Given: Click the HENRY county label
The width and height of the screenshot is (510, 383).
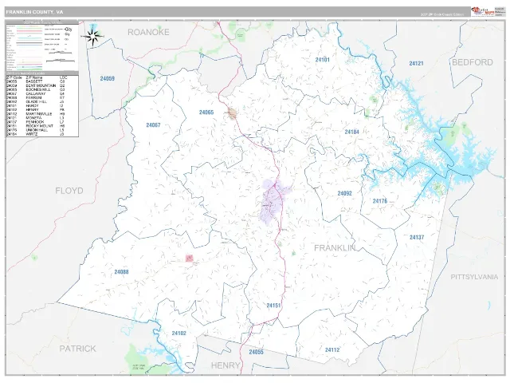Looking at the screenshot, I should pyautogui.click(x=226, y=365).
